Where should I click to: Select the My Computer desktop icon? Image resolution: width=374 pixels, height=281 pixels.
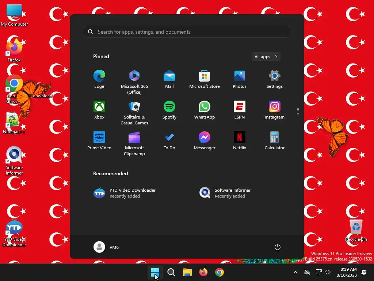pos(14,15)
